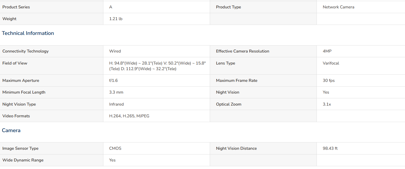This screenshot has width=405, height=169.
Task: Click the f/1.6 maximum aperture value
Action: pyautogui.click(x=113, y=80)
